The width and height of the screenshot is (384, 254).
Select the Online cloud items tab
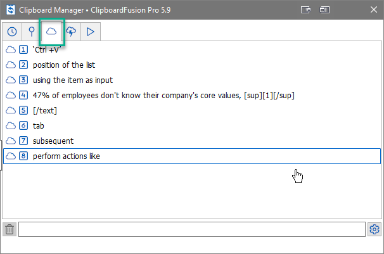(51, 32)
